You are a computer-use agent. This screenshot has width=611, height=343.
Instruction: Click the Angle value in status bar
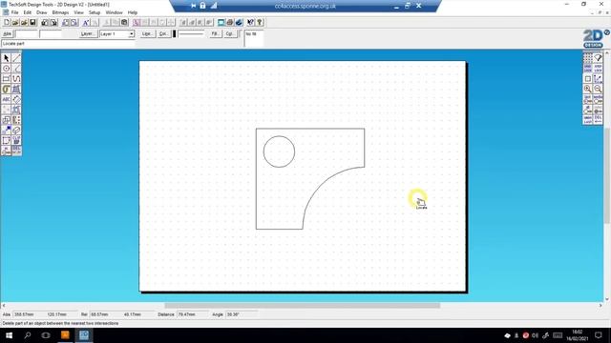coord(242,314)
